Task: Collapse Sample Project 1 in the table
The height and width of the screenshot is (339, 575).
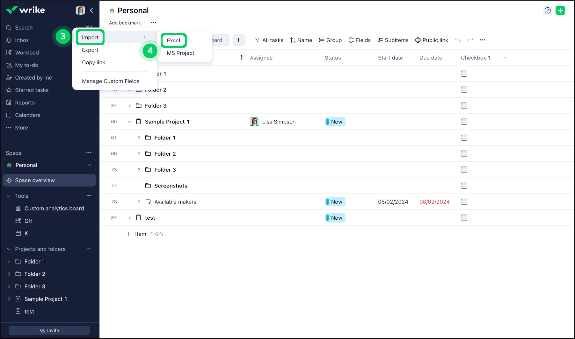Action: [x=129, y=122]
